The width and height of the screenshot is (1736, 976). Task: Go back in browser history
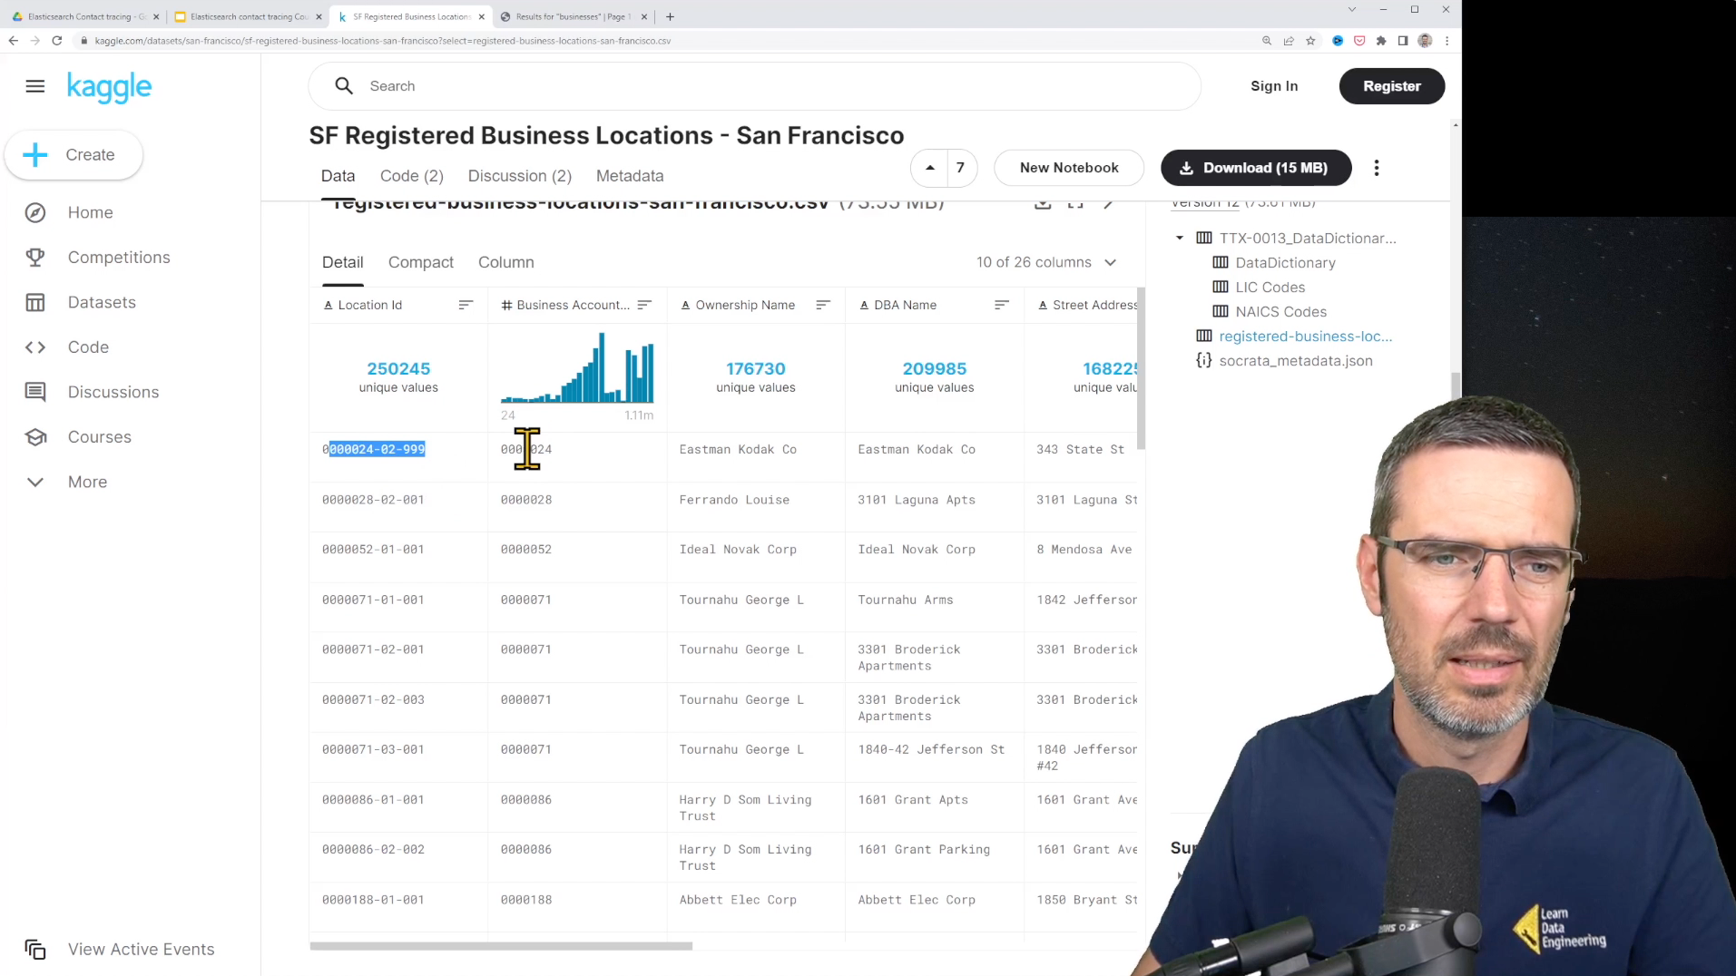click(14, 41)
